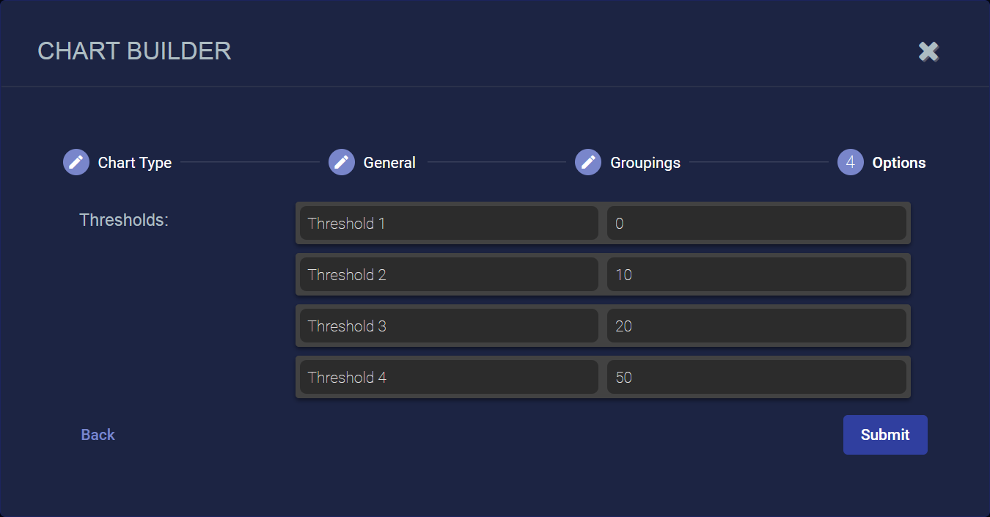Click the value field containing 0
This screenshot has height=517, width=990.
pos(756,223)
